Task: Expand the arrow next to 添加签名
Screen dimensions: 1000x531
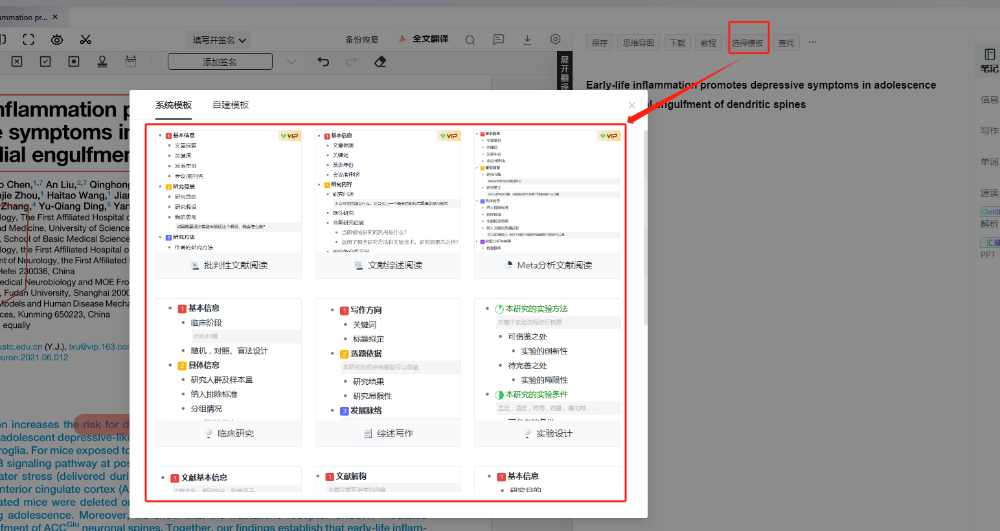Action: point(291,62)
